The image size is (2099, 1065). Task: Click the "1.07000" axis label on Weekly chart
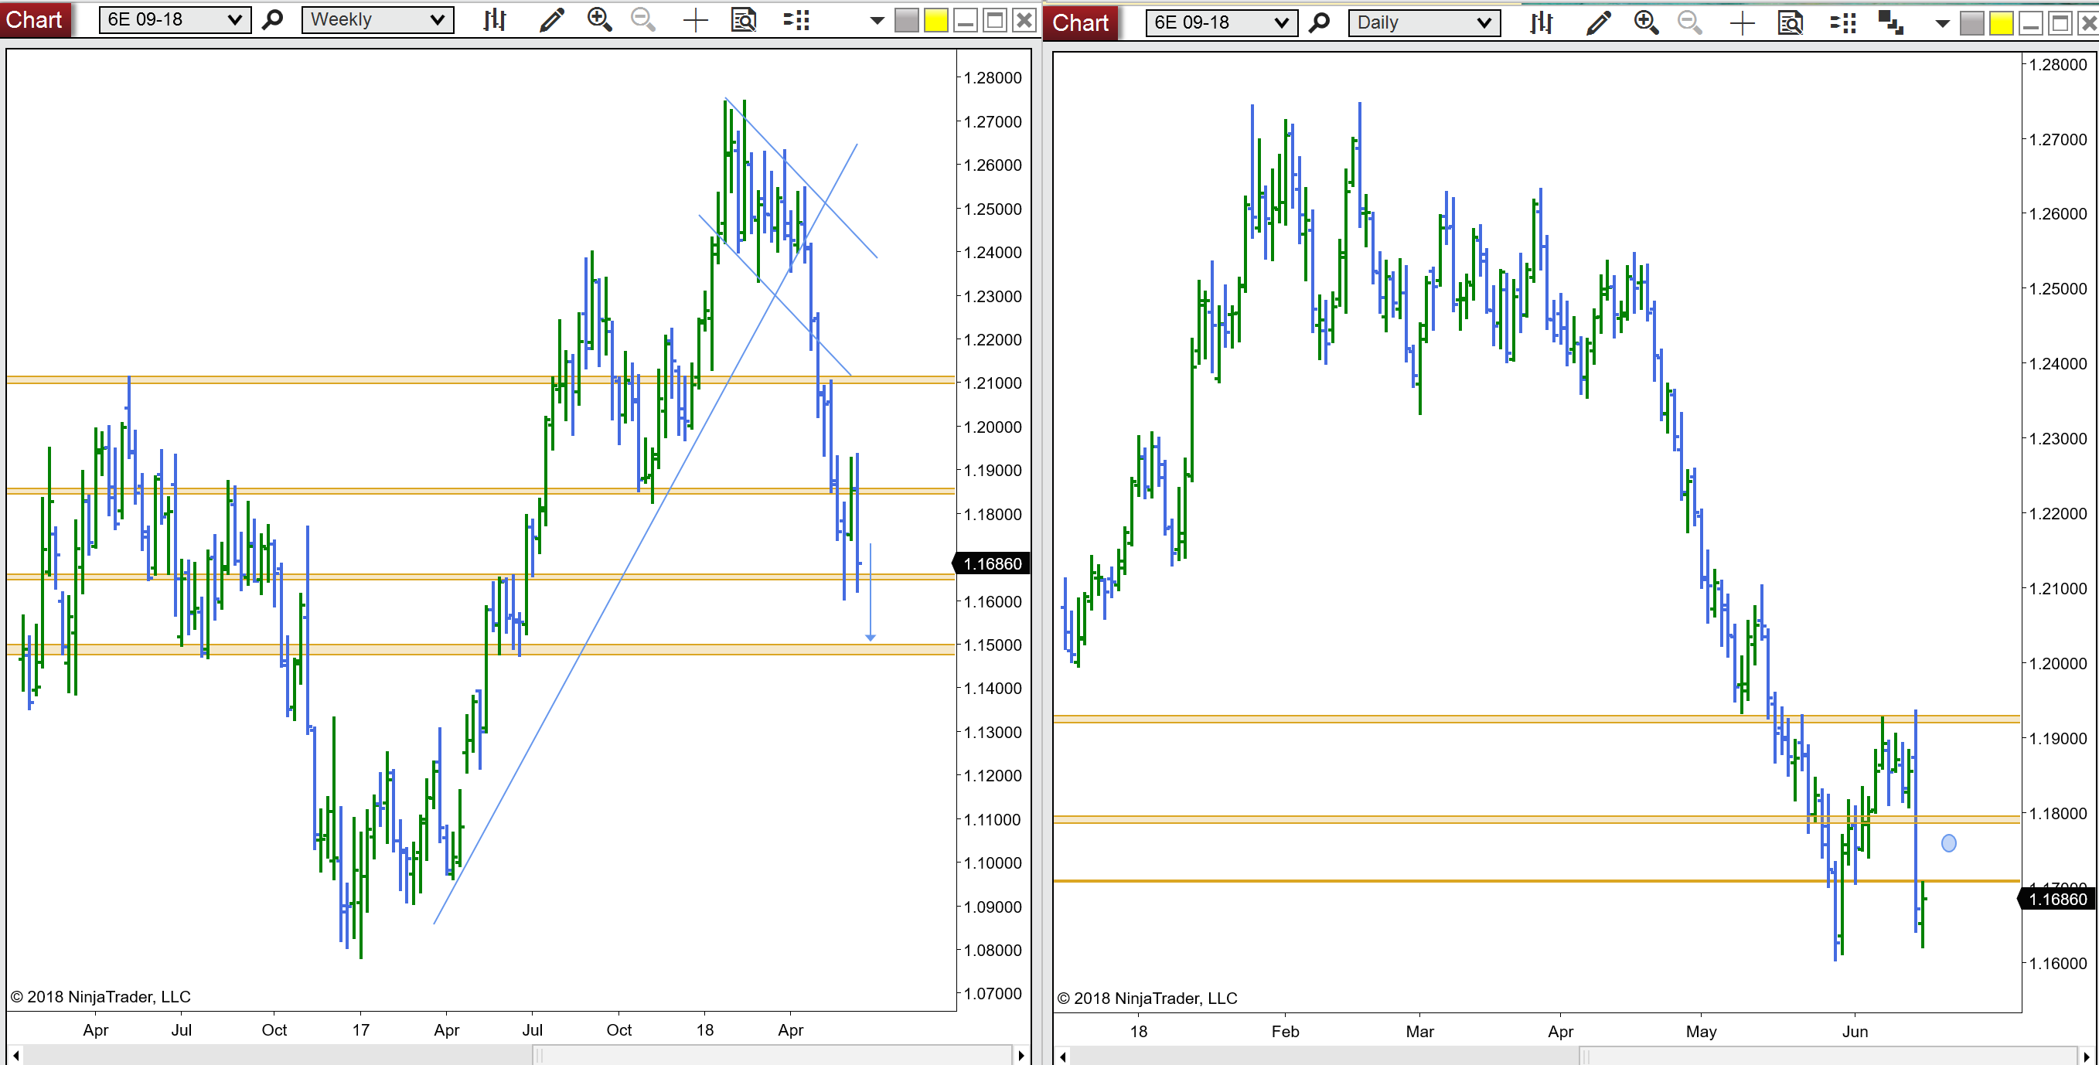tap(993, 993)
